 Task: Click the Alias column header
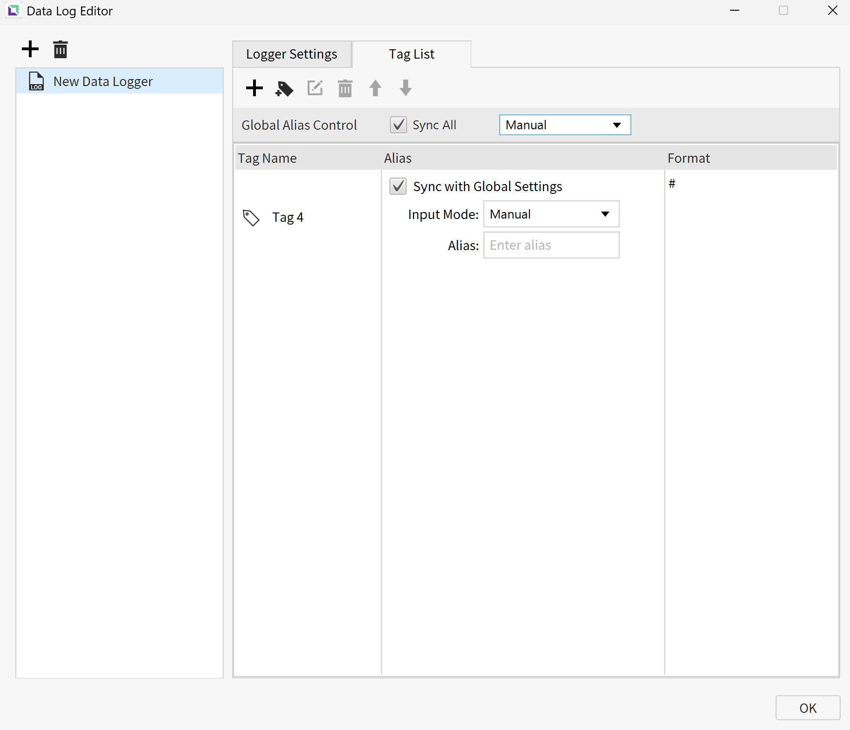pyautogui.click(x=523, y=158)
